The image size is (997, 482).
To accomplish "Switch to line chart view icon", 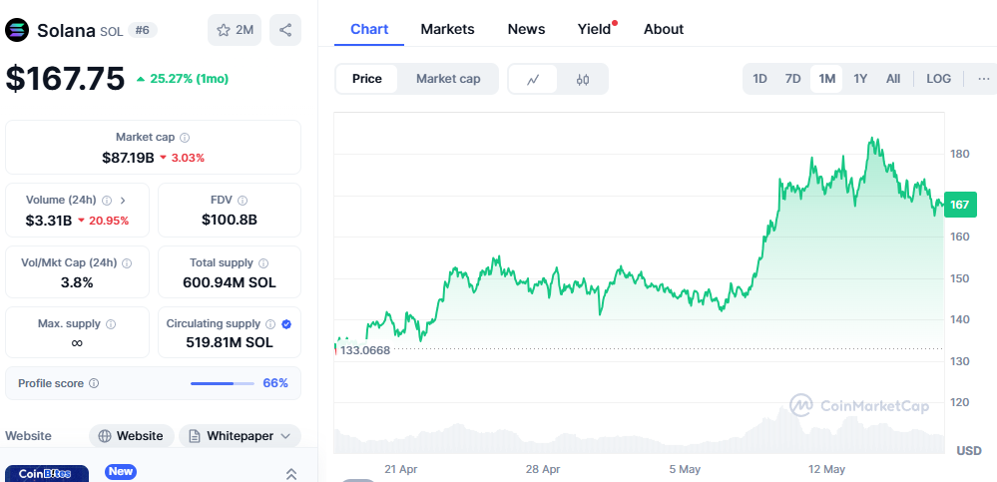I will pos(533,79).
